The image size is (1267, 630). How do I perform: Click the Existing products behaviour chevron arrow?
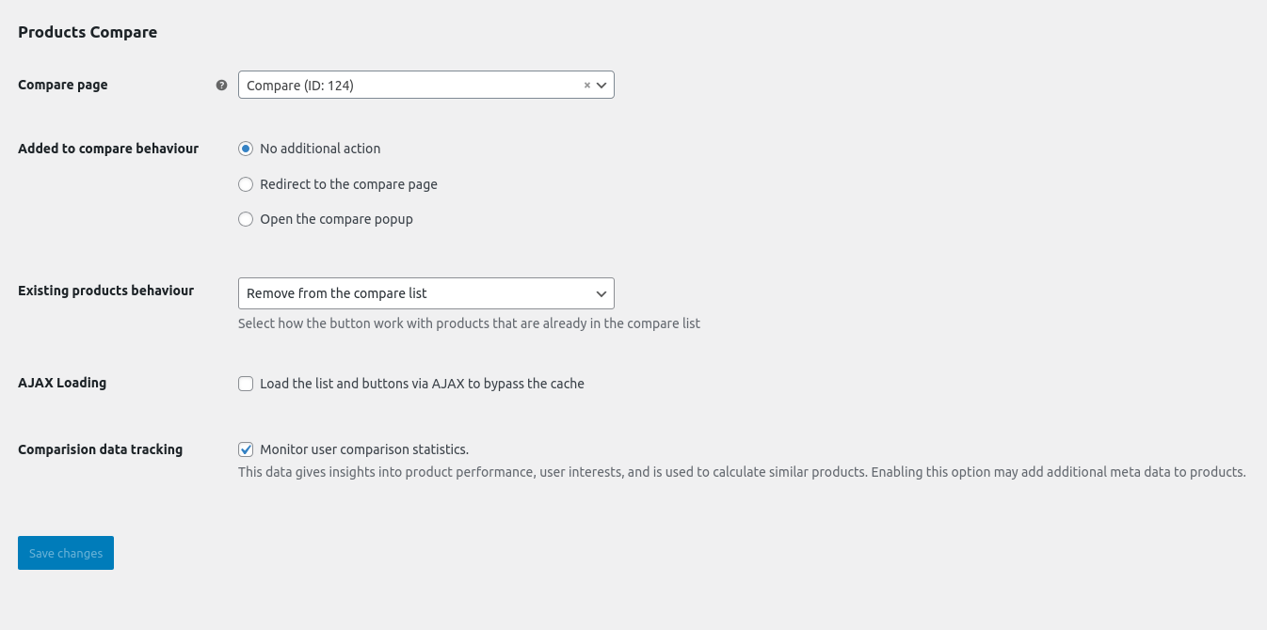602,293
